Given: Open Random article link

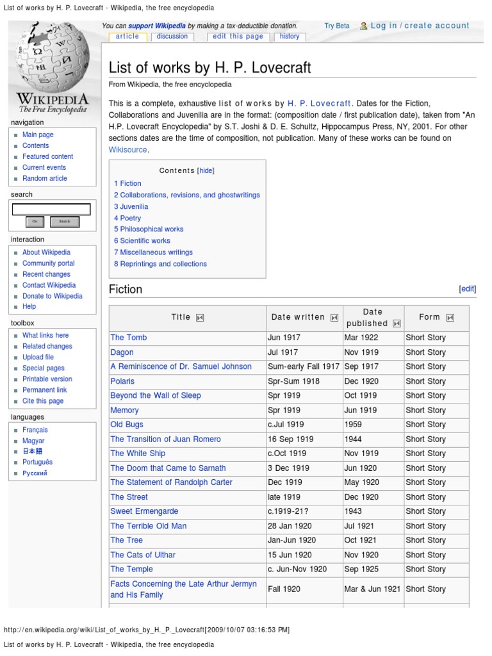Looking at the screenshot, I should 45,178.
